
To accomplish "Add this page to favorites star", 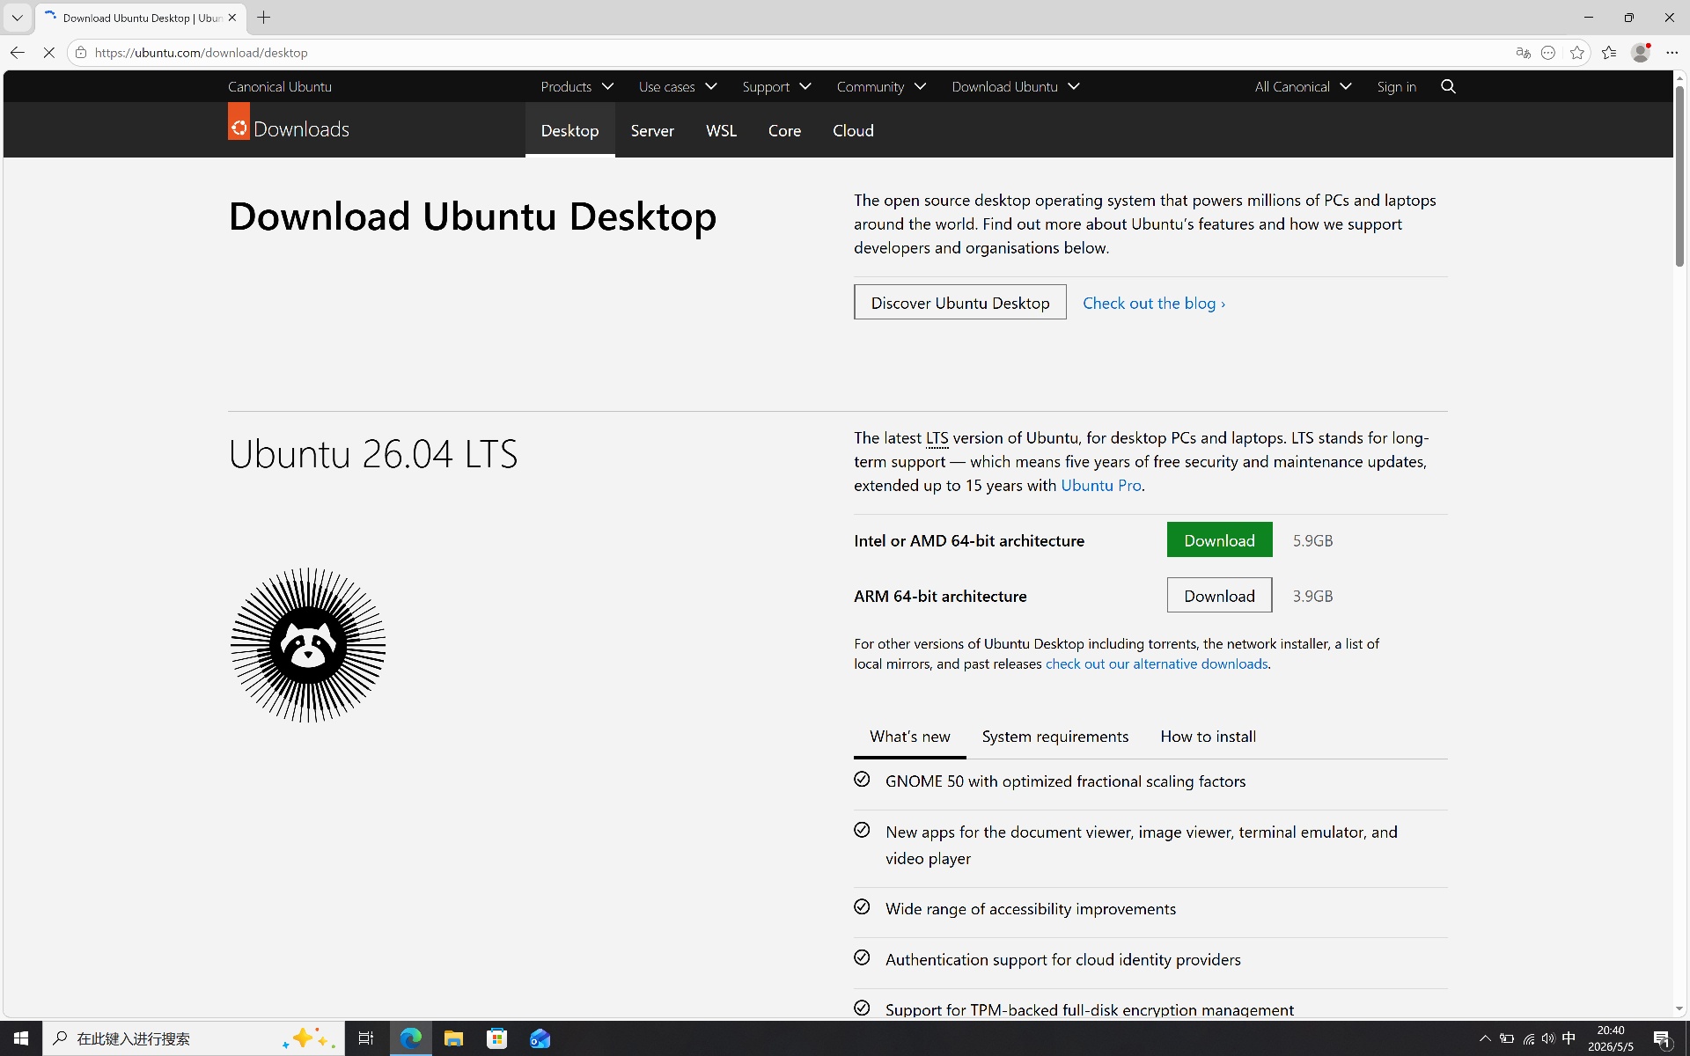I will (x=1577, y=53).
